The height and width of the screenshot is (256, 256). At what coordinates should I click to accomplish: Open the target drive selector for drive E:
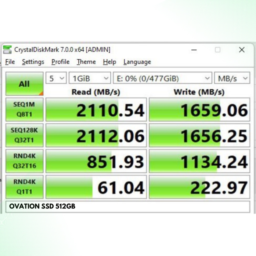162,78
